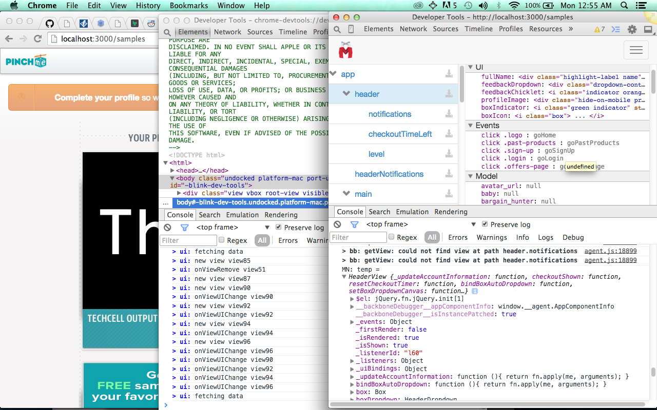Toggle Preserve log in front DevTools console
The image size is (657, 410).
tap(485, 224)
